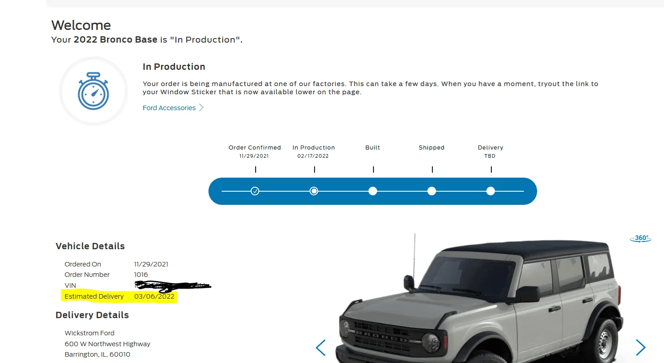
Task: Click the Vehicle Details heading
Action: coord(90,247)
